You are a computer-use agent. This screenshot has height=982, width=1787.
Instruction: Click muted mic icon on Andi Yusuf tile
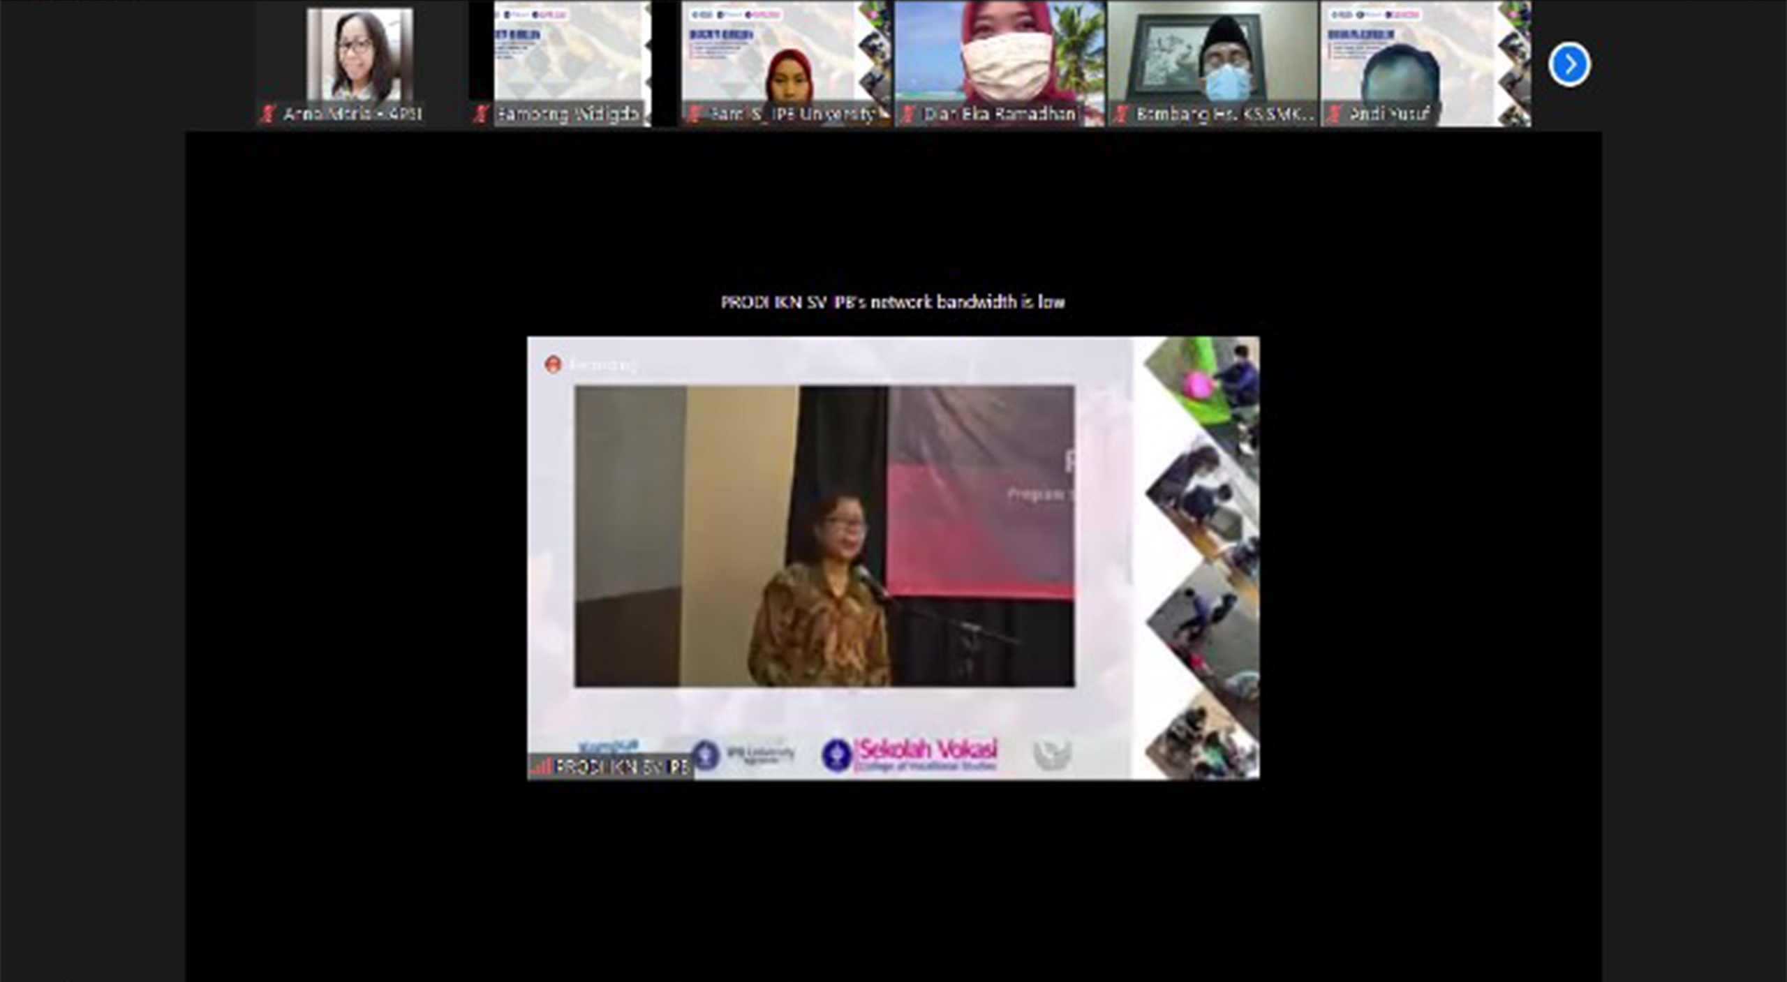[x=1335, y=114]
